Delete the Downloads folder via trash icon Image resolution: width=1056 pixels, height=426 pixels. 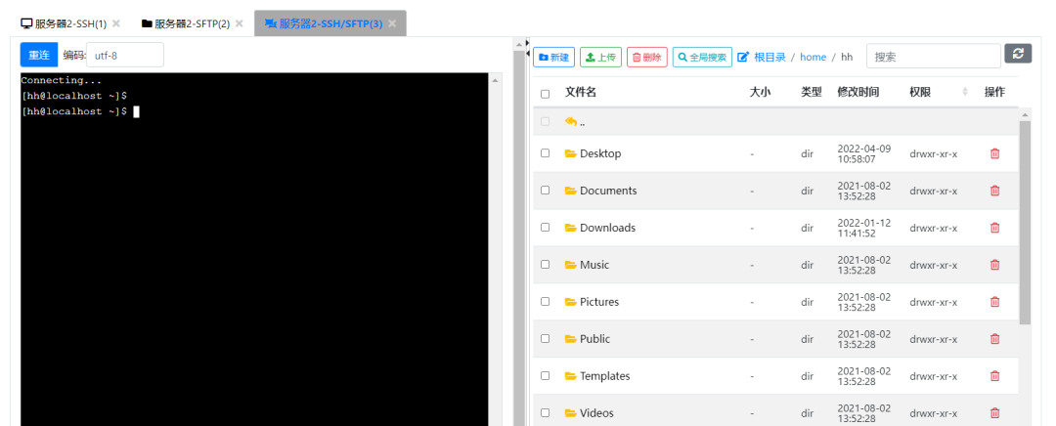pos(994,228)
